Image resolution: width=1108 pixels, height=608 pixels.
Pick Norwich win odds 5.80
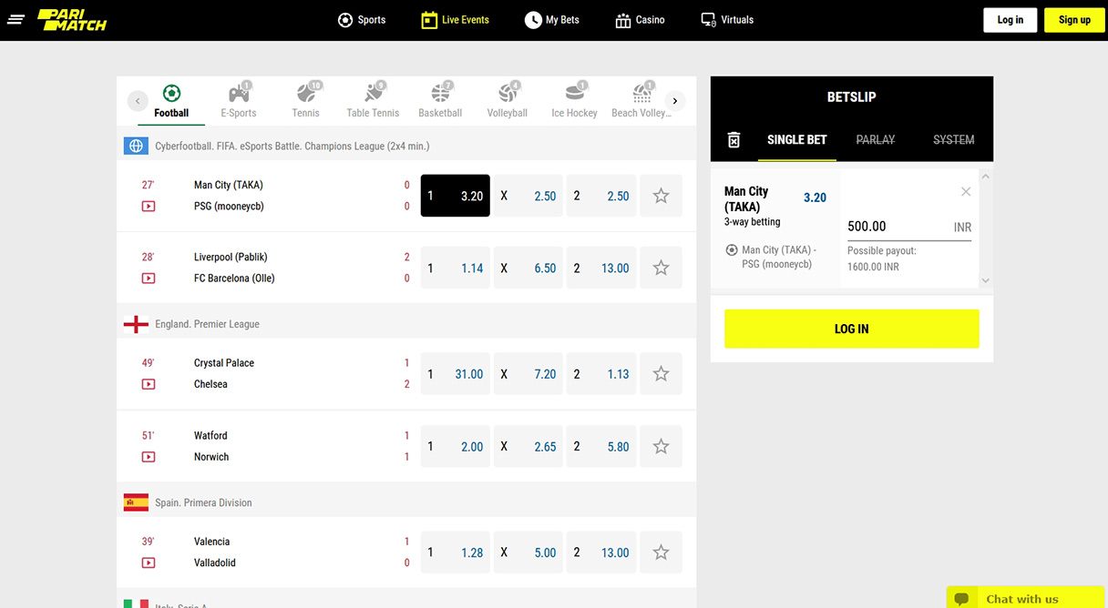[601, 446]
